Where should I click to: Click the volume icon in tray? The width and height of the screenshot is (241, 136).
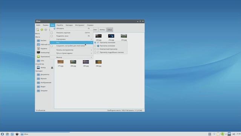pyautogui.click(x=234, y=134)
